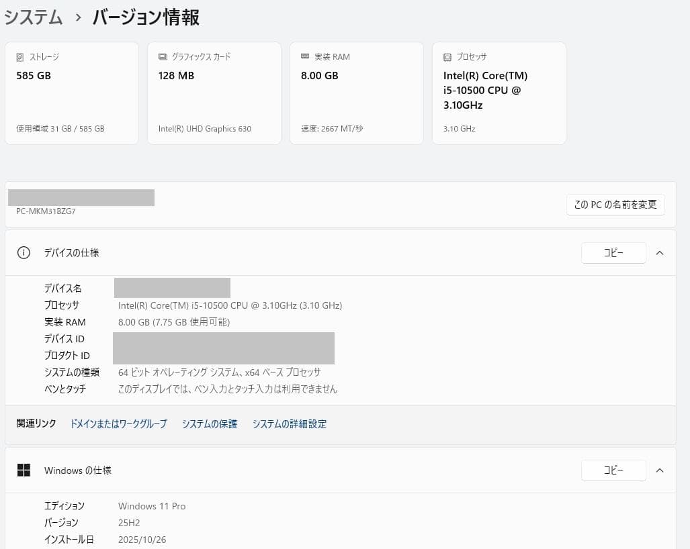This screenshot has width=690, height=549.
Task: Click the 585 GB storage summary card
Action: tap(71, 93)
